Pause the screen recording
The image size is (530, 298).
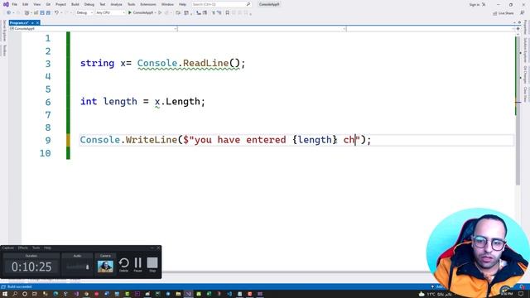(138, 265)
